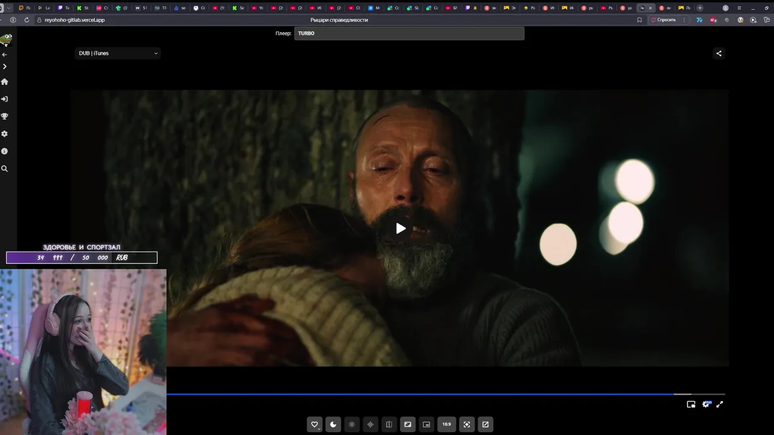The image size is (774, 435).
Task: Open the browser profile avatar
Action: (726, 8)
